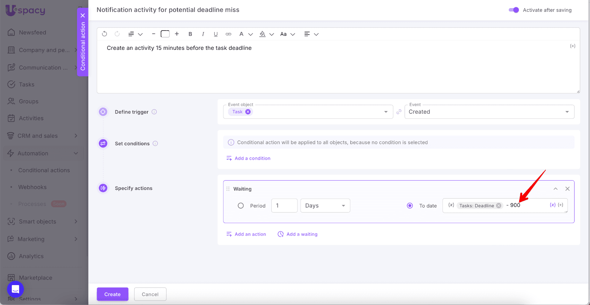Viewport: 590px width, 305px height.
Task: Toggle the Activate after saving switch
Action: point(514,10)
